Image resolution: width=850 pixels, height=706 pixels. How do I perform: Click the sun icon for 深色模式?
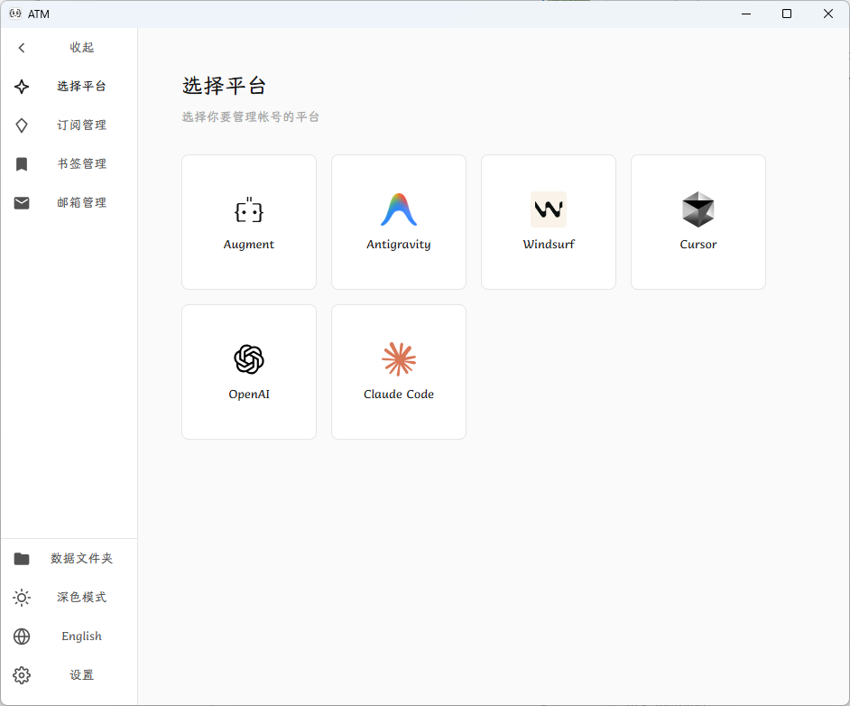[22, 598]
